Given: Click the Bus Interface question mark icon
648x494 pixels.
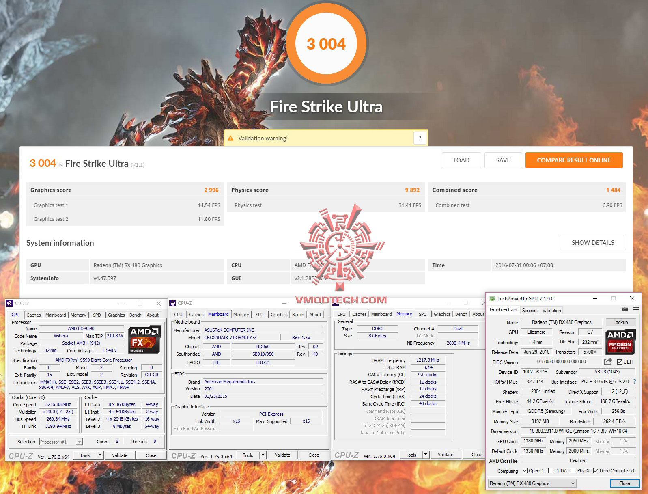Looking at the screenshot, I should coord(635,382).
